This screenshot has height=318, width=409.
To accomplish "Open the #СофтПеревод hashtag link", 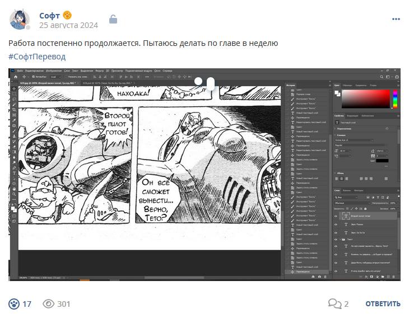I will point(37,57).
